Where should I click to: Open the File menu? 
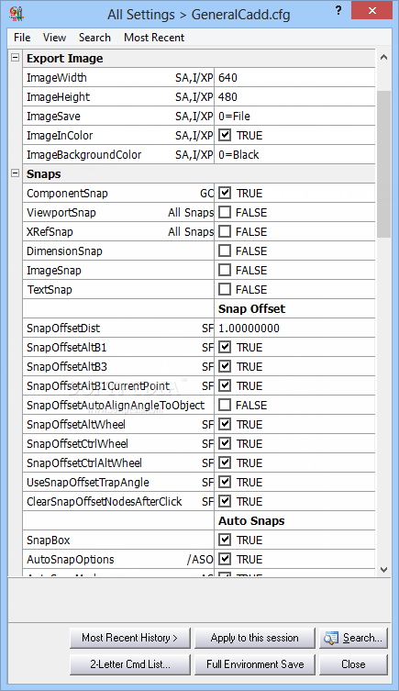(x=22, y=38)
